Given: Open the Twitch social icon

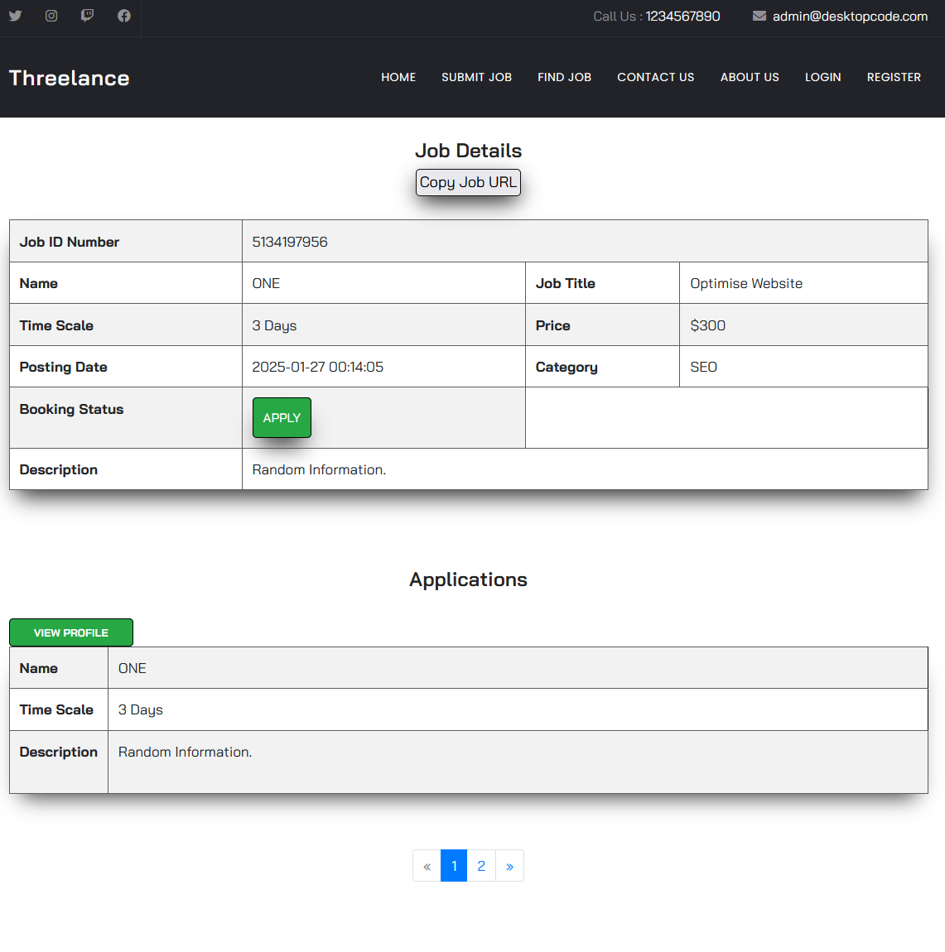Looking at the screenshot, I should (87, 16).
